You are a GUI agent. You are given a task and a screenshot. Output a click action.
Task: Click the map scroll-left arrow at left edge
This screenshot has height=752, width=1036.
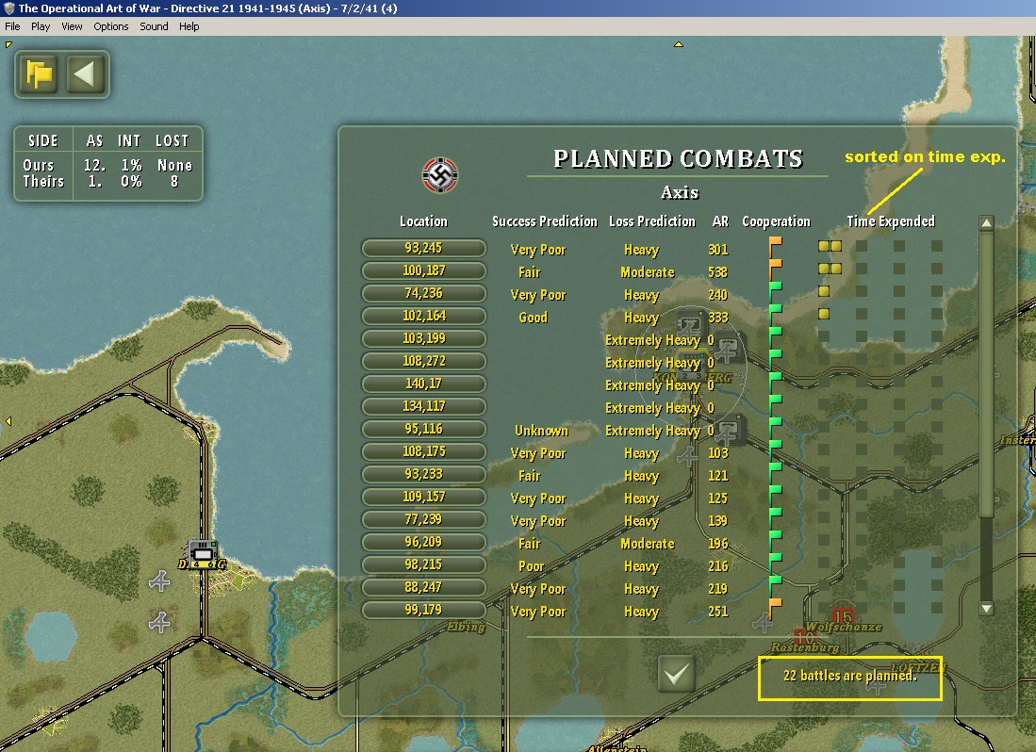tap(8, 420)
